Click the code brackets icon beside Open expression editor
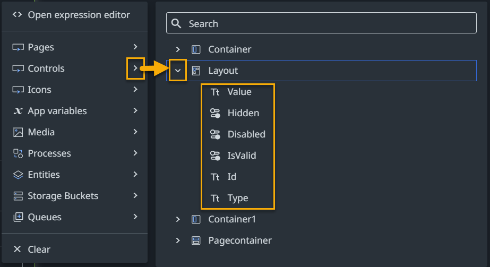The width and height of the screenshot is (490, 267). (x=17, y=15)
